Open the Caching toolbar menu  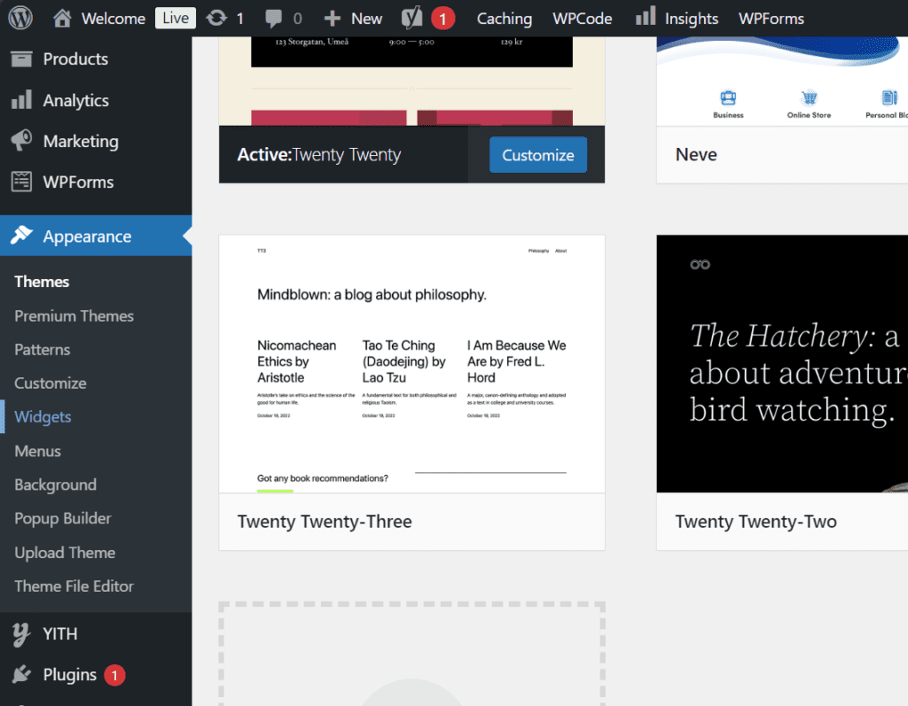tap(505, 19)
